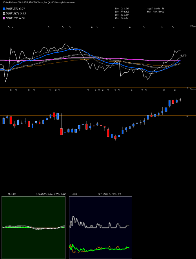Click the 'Pre O: 6.56' open value

[122, 9]
